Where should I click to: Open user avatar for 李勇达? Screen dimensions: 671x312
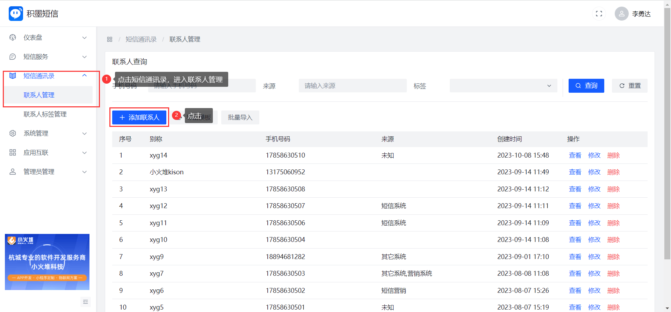[x=621, y=14]
